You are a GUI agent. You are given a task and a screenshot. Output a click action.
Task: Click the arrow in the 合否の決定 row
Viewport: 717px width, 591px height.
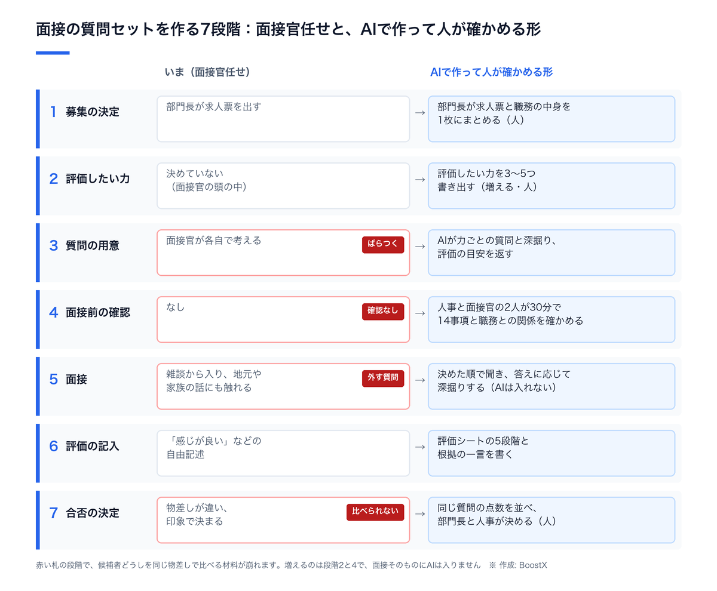point(419,513)
